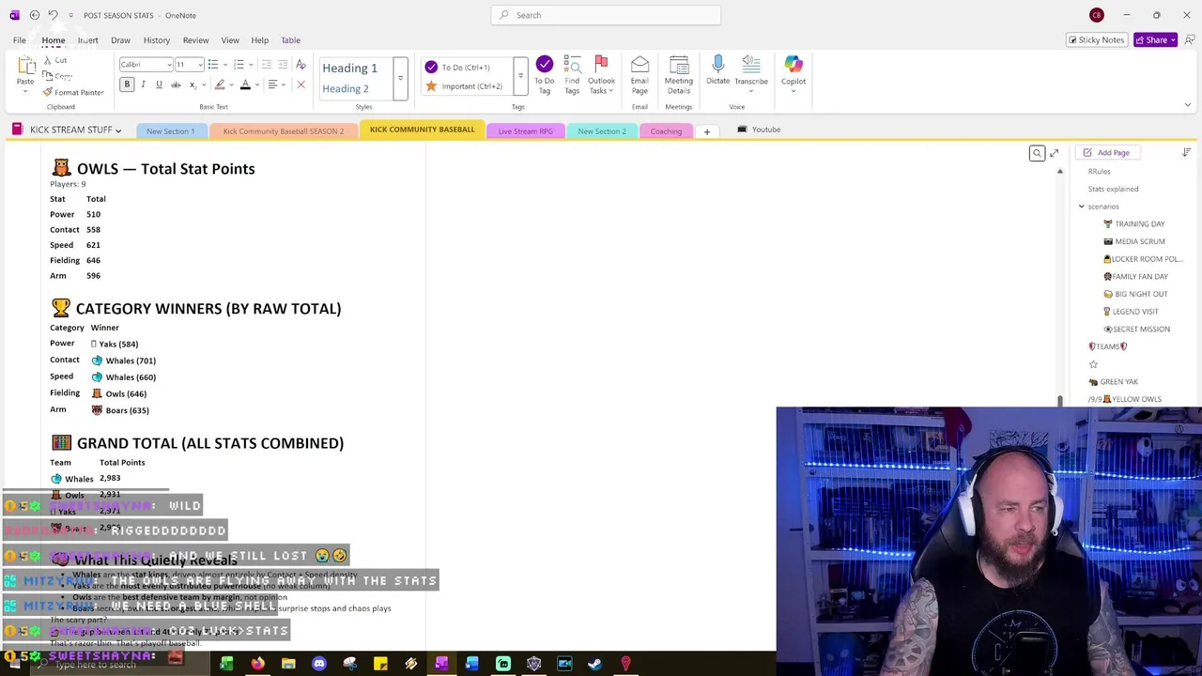Toggle strikethrough formatting

click(x=176, y=84)
